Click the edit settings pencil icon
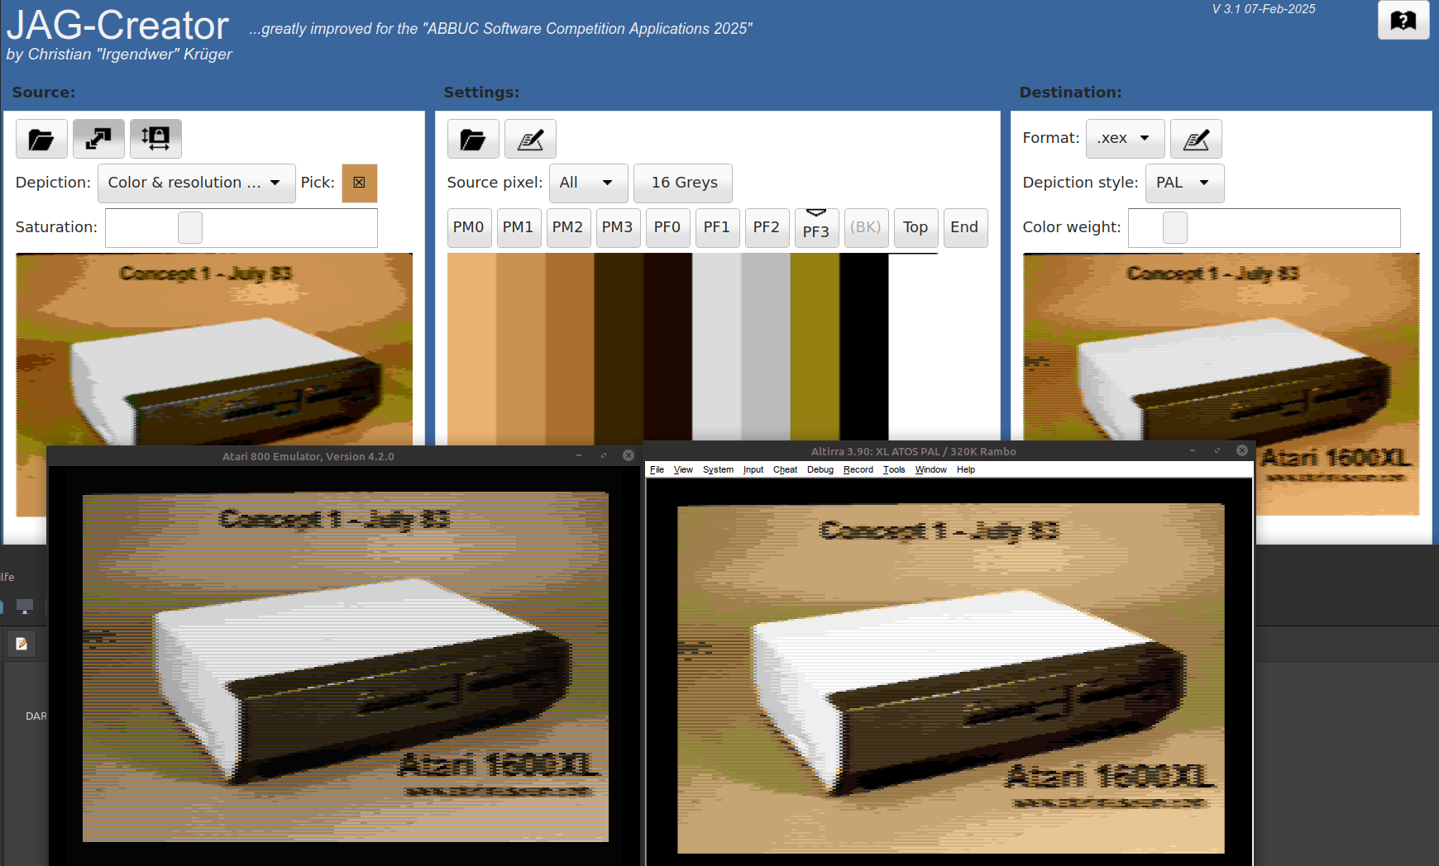The width and height of the screenshot is (1439, 866). tap(530, 139)
